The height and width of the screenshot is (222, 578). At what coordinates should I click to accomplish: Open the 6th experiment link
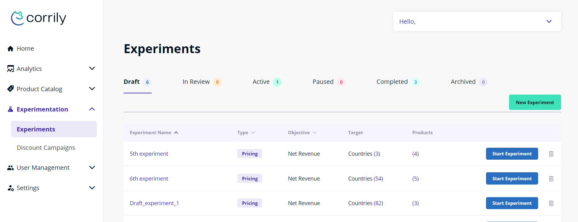(x=149, y=179)
